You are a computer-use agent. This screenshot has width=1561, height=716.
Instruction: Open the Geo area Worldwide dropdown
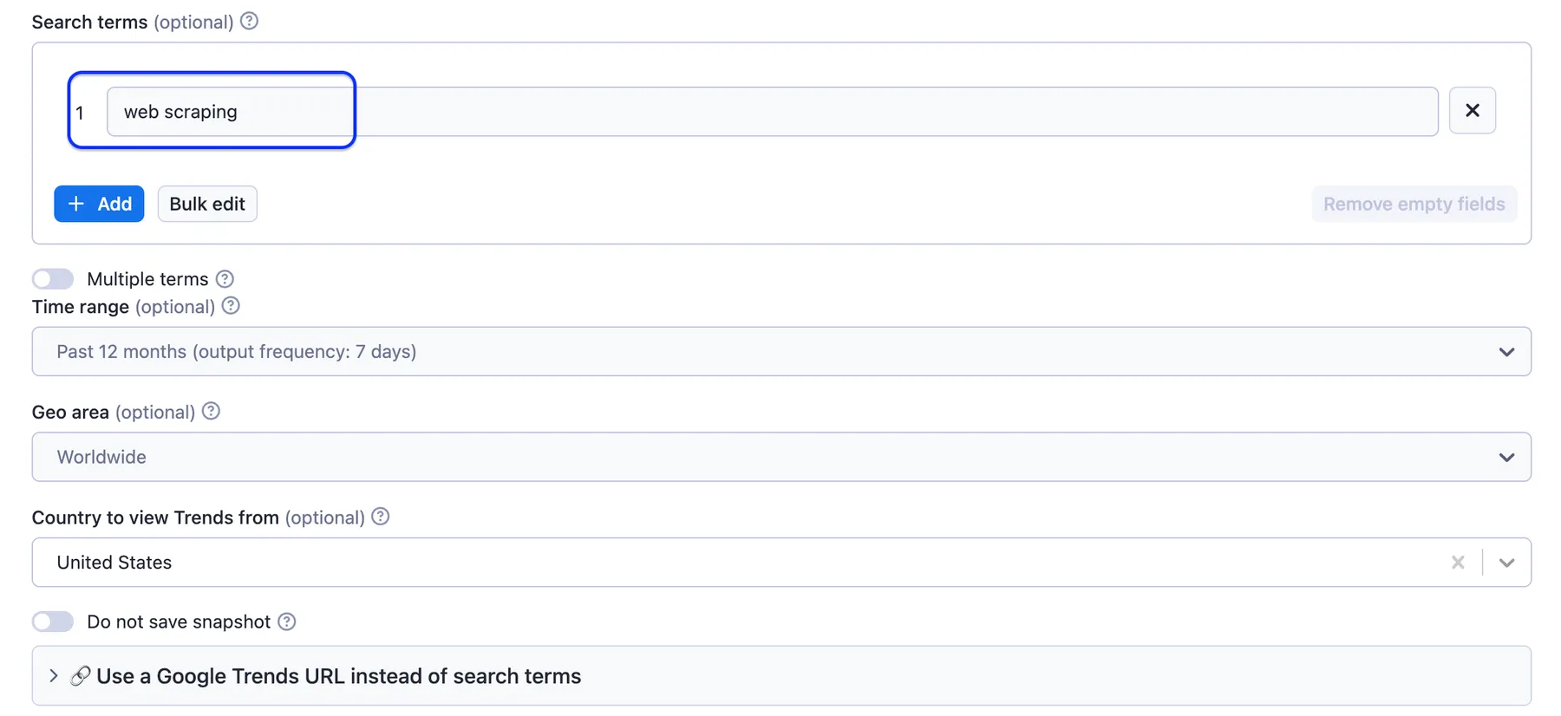pos(781,457)
